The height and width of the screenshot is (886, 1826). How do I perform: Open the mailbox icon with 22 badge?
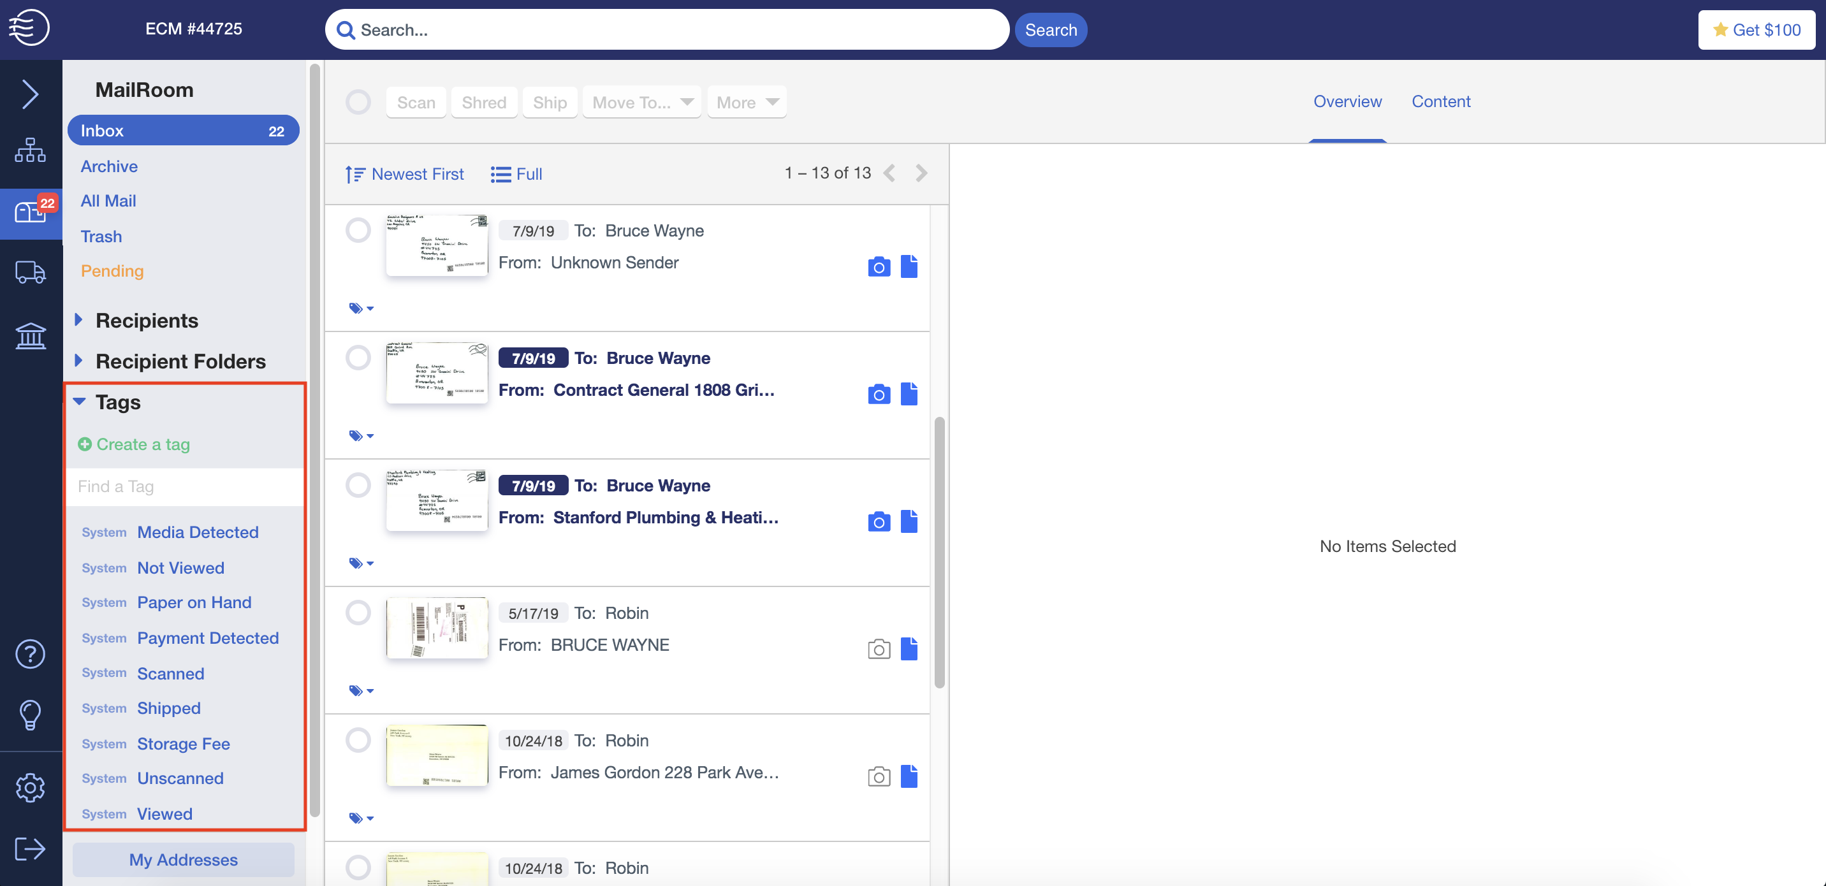pyautogui.click(x=31, y=212)
